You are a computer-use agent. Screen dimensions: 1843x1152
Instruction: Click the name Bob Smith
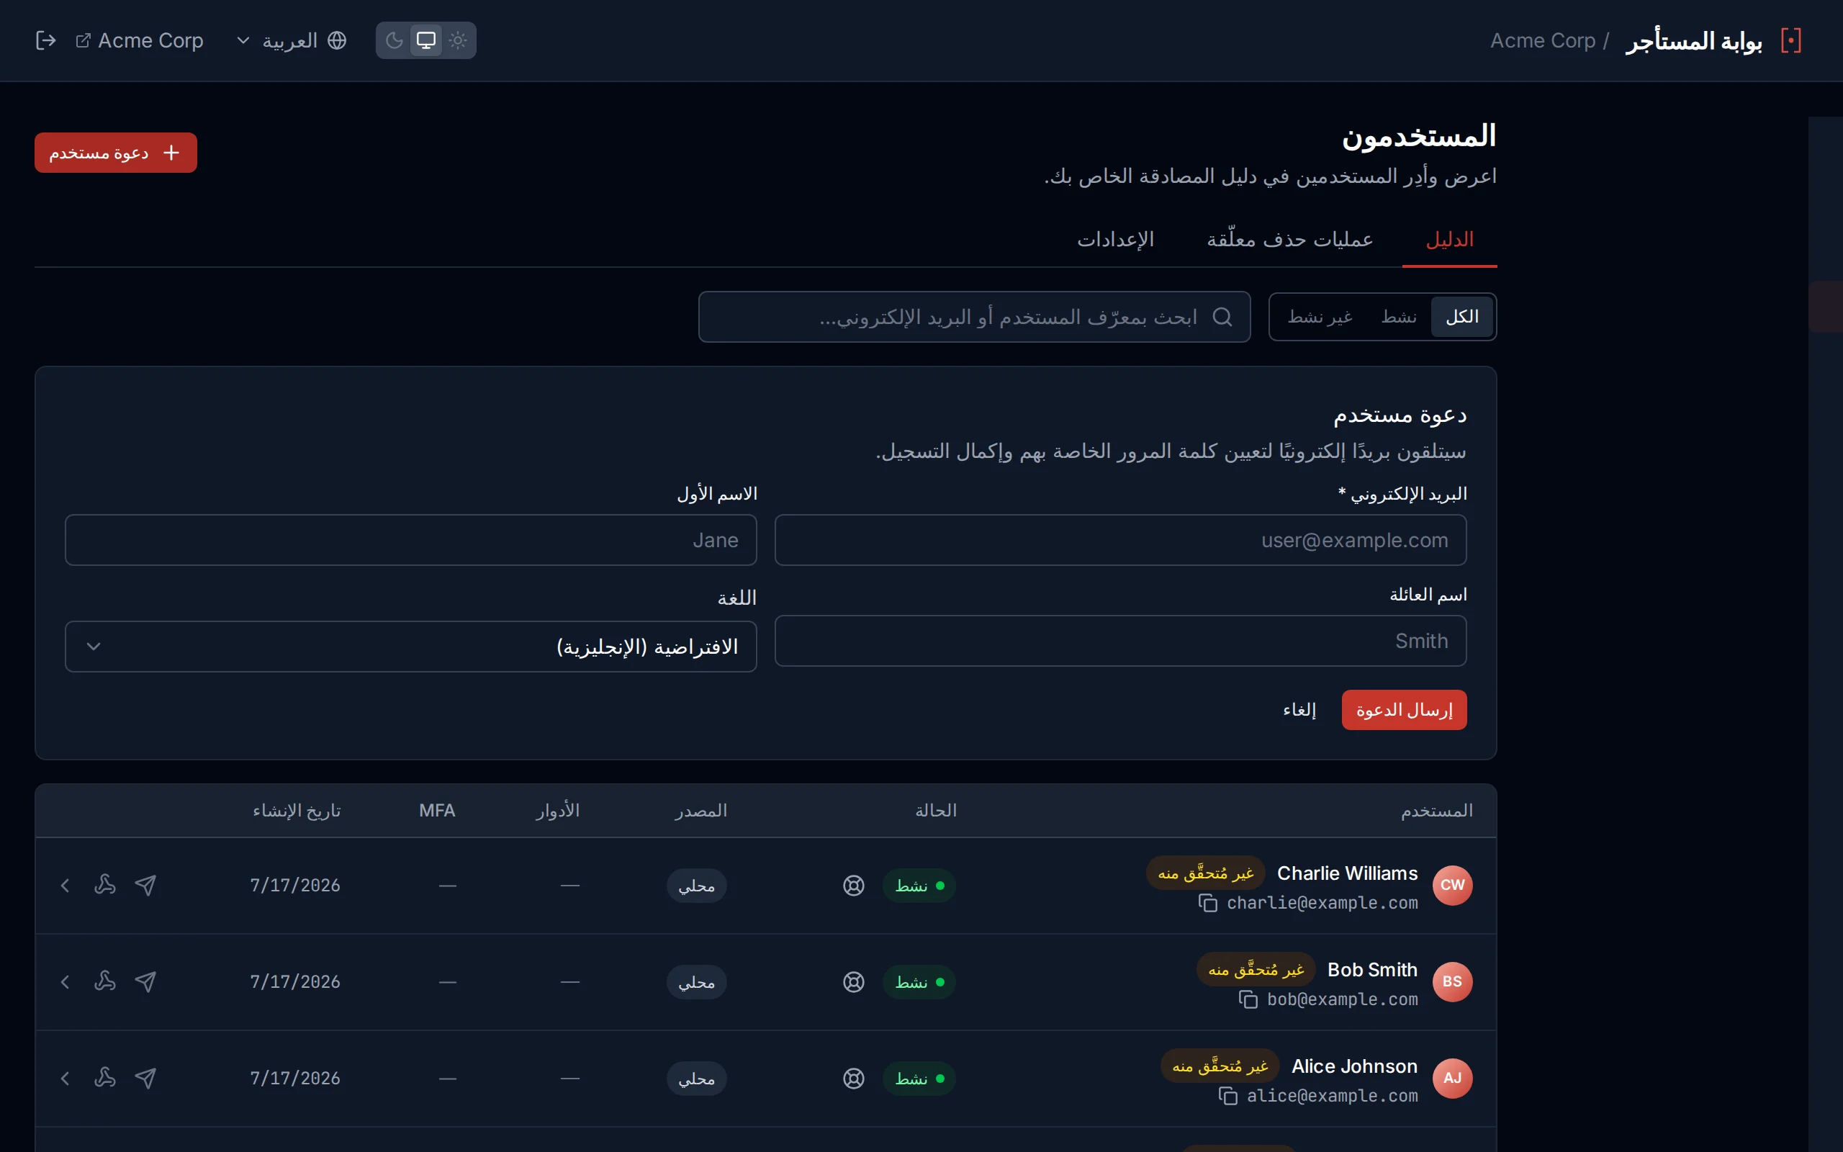click(x=1372, y=970)
